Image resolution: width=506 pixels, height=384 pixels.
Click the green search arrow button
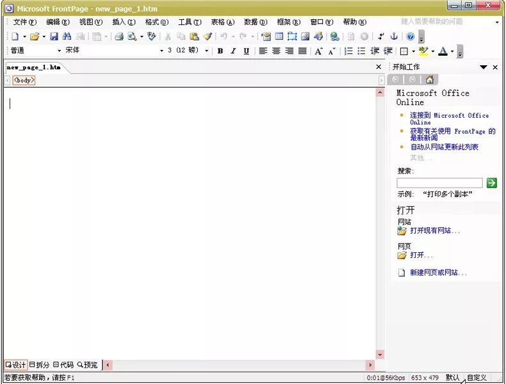coord(491,183)
